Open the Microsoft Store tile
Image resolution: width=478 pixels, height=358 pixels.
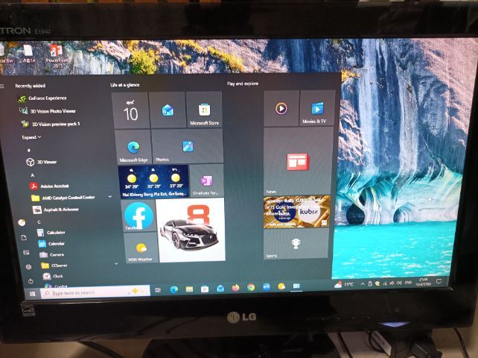point(204,110)
